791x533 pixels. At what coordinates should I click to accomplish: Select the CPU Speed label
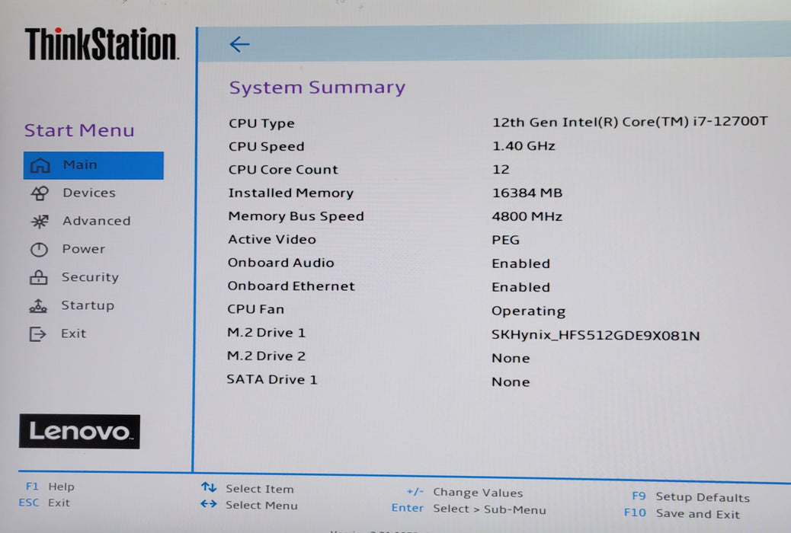(x=267, y=147)
